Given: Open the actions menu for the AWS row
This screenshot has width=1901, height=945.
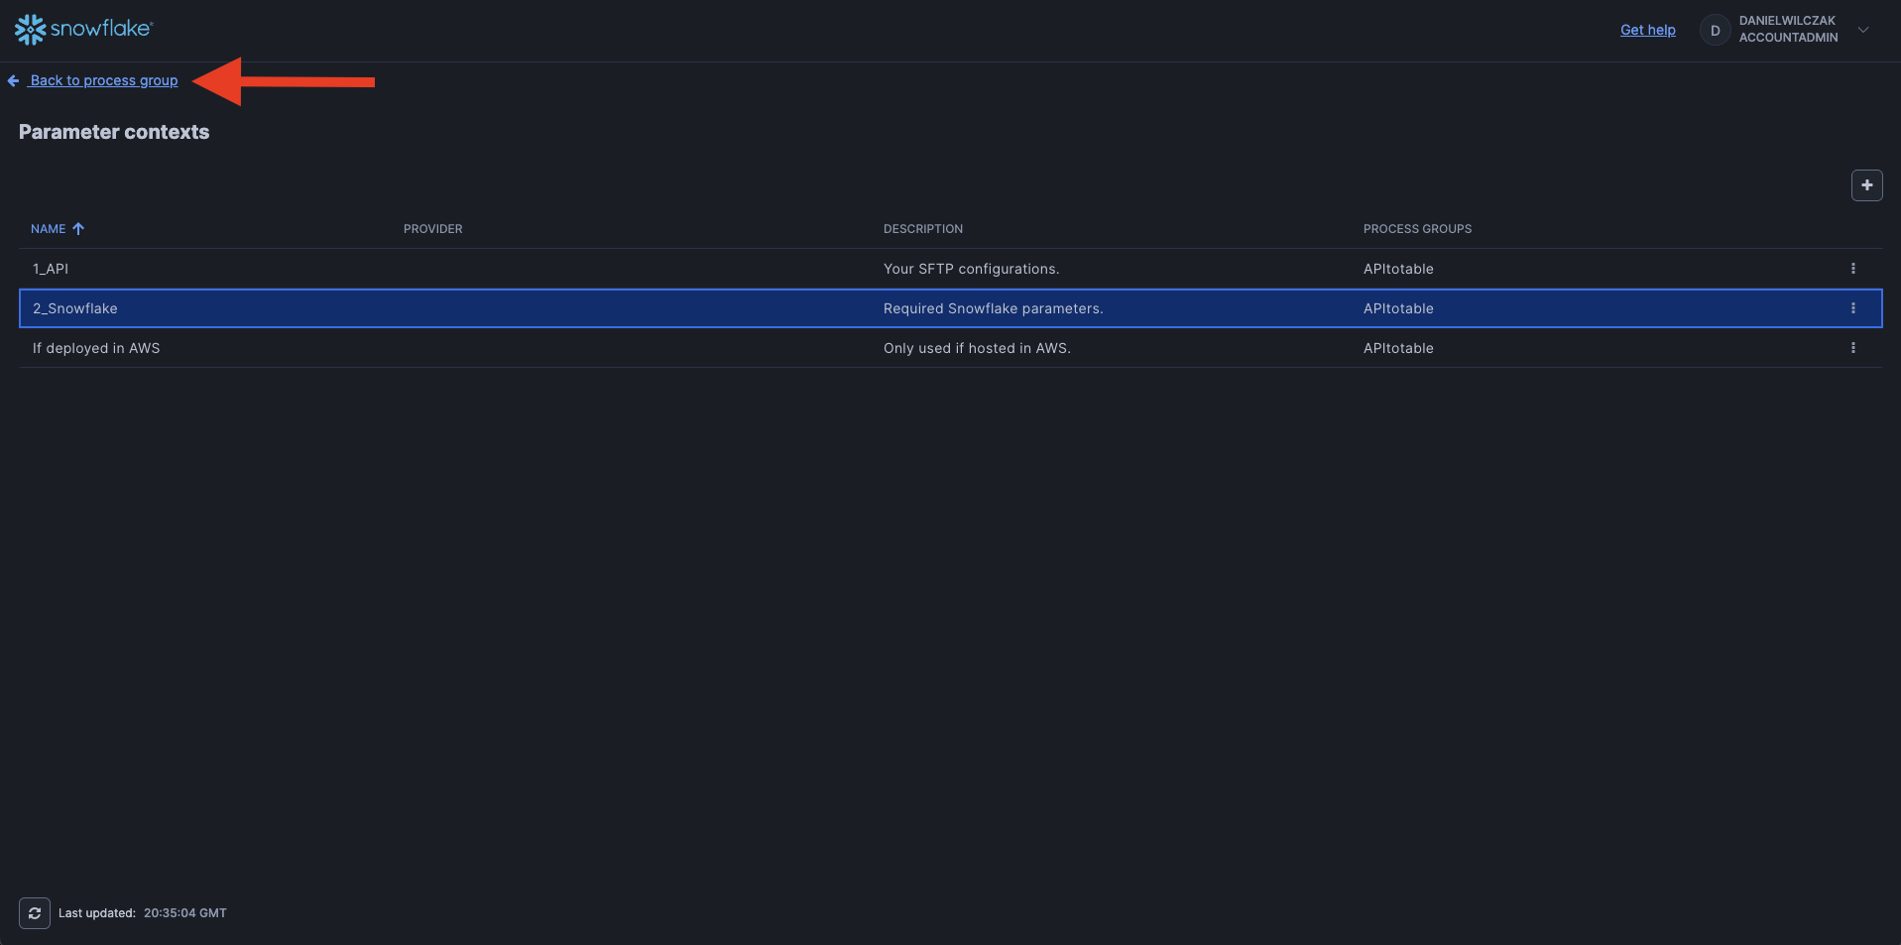Looking at the screenshot, I should click(x=1852, y=348).
